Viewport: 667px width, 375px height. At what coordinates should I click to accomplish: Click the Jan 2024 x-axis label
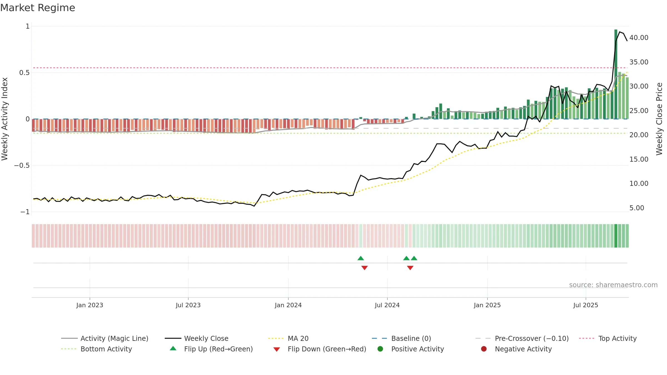pyautogui.click(x=288, y=305)
